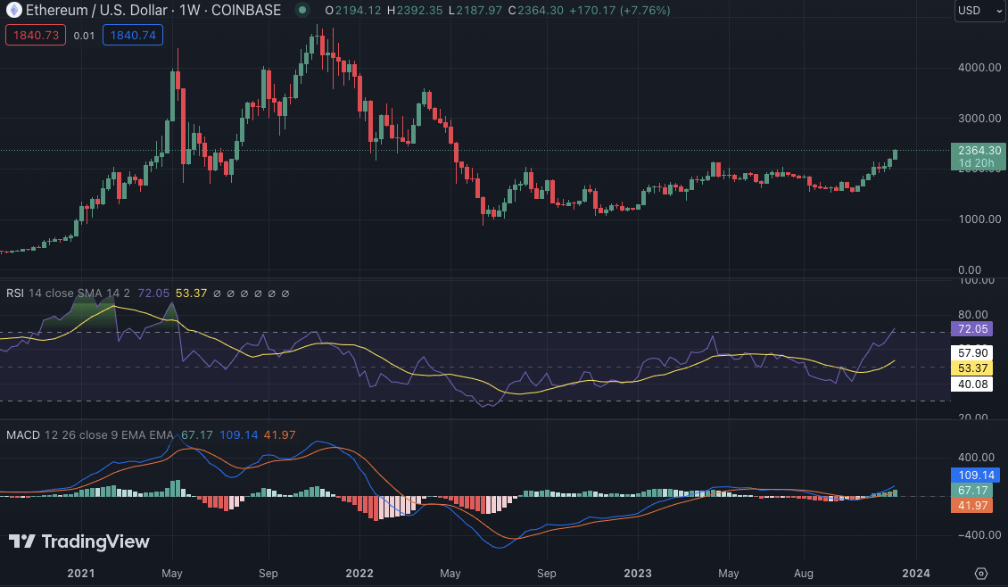Click the blue buy price 1840.74 button
This screenshot has height=587, width=1008.
[132, 35]
